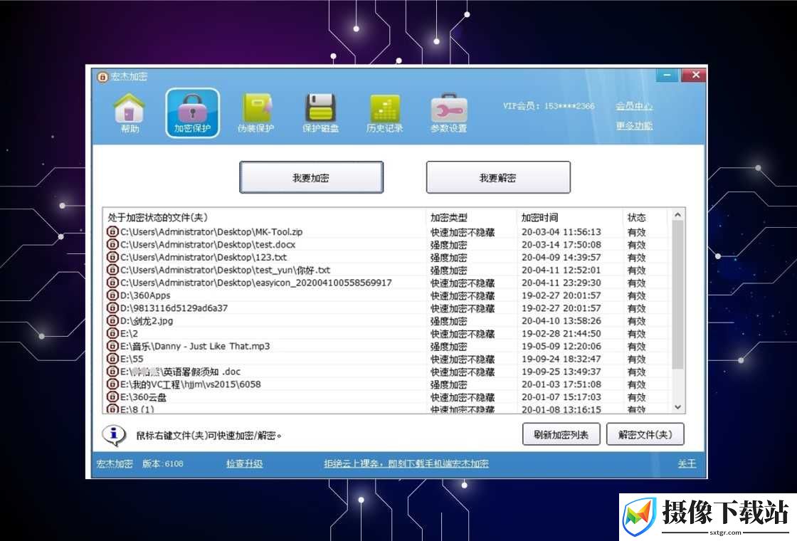
Task: Click time 20-03-04 11:56:13 cell
Action: click(x=561, y=232)
